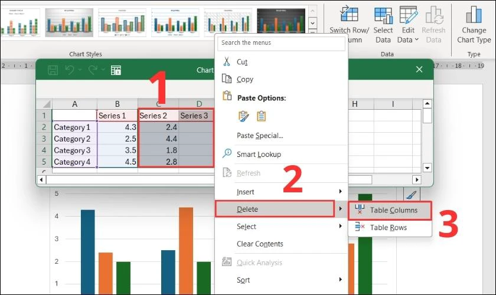Select column H header
The height and width of the screenshot is (295, 496).
point(355,104)
